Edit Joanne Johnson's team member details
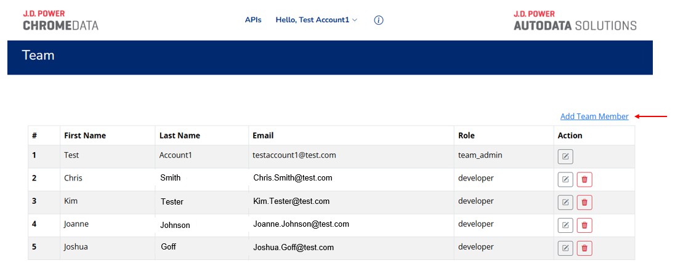This screenshot has height=268, width=675. pos(565,225)
